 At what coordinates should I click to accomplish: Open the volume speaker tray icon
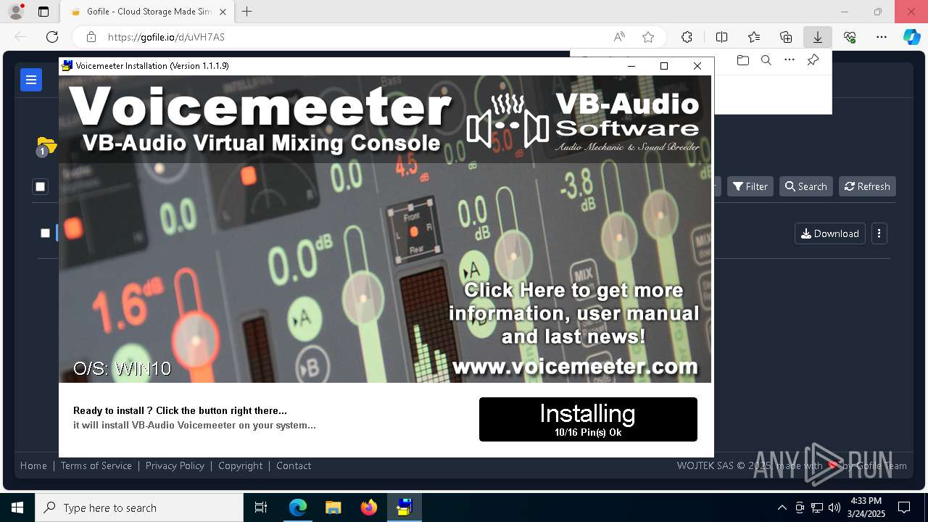pos(834,507)
